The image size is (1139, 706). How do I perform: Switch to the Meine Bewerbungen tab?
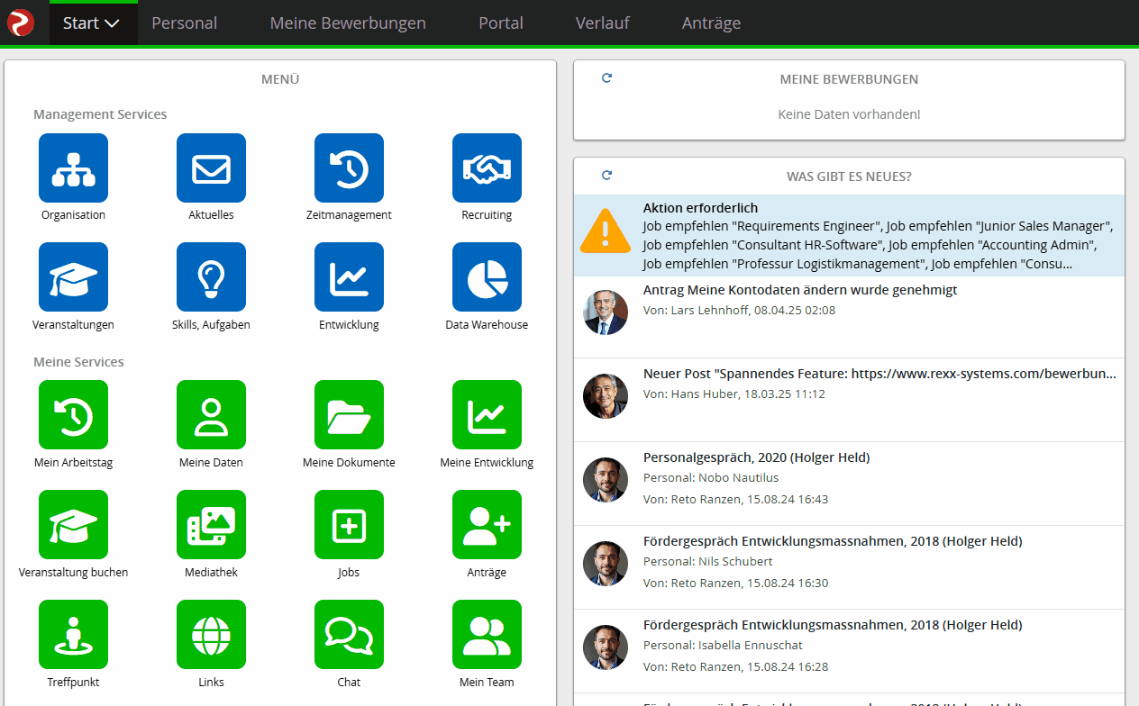(348, 23)
